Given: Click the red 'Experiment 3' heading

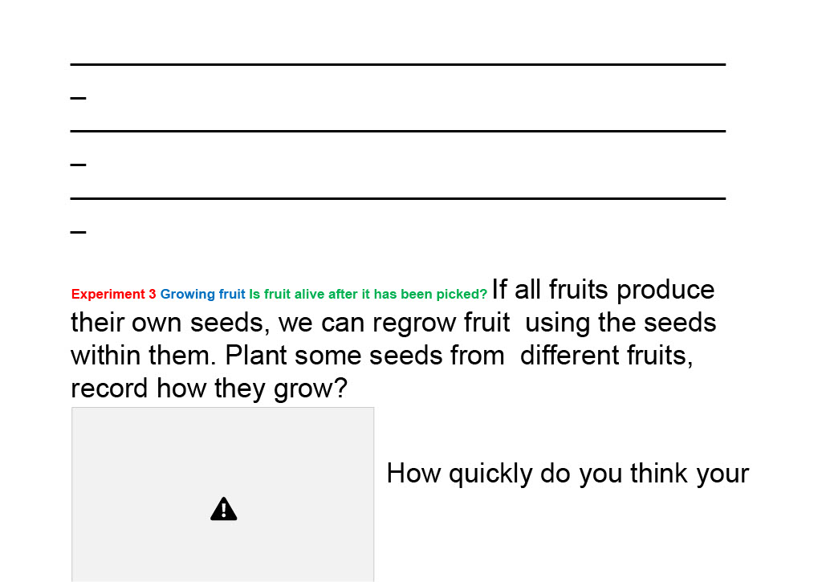Looking at the screenshot, I should (x=114, y=294).
